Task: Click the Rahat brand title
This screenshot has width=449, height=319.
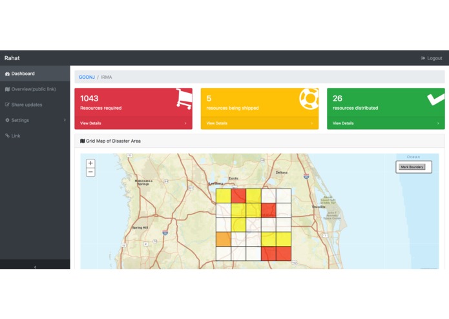Action: [x=12, y=58]
